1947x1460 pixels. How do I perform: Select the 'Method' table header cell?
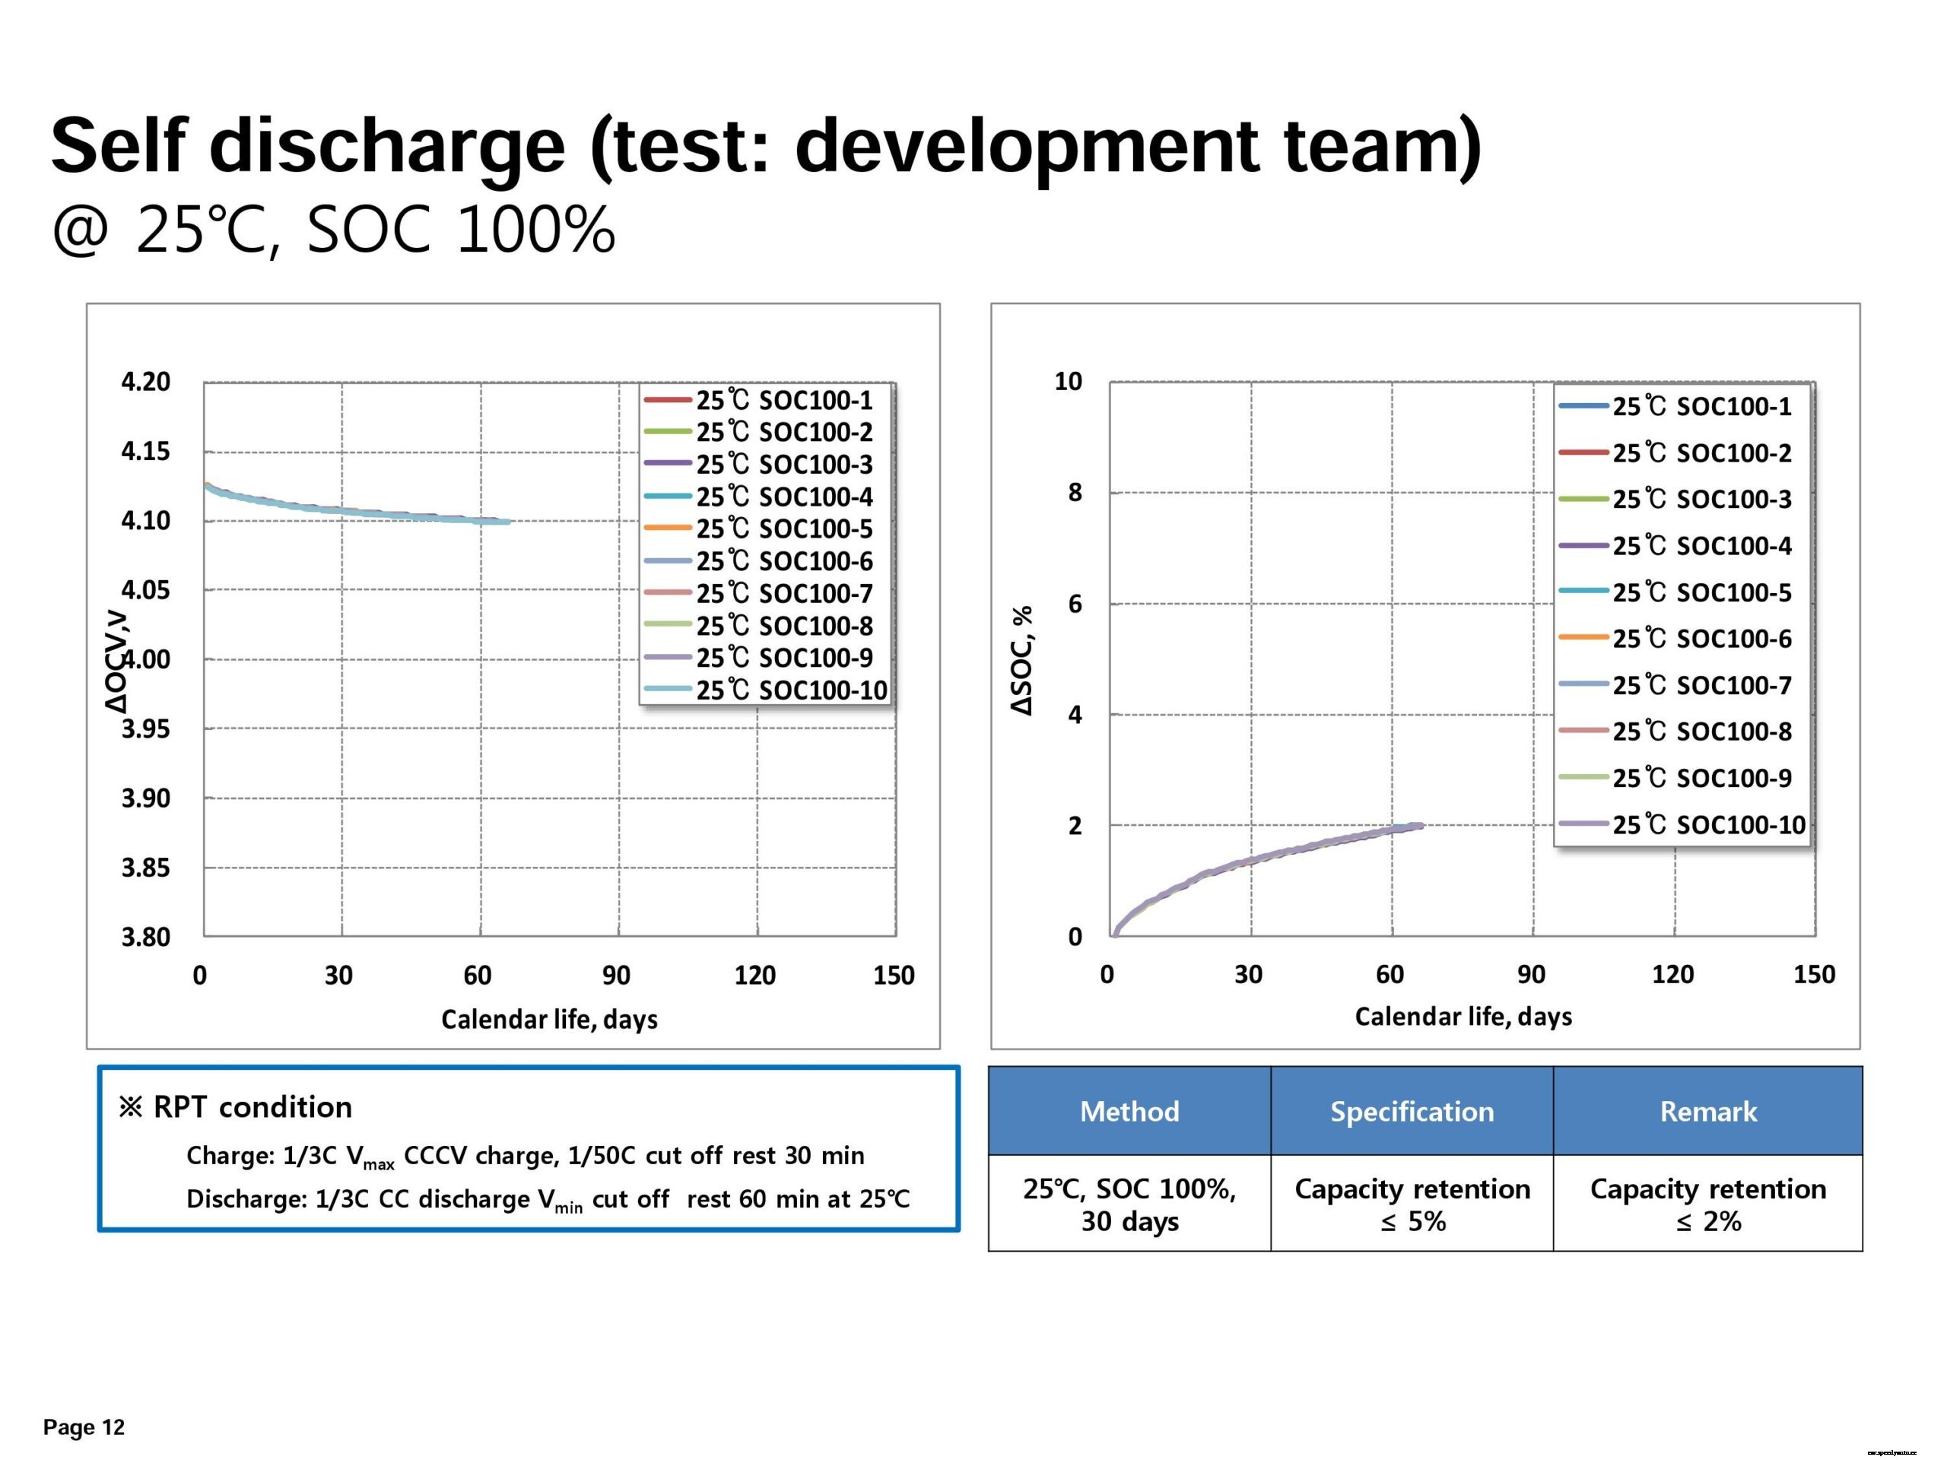(x=1129, y=1112)
